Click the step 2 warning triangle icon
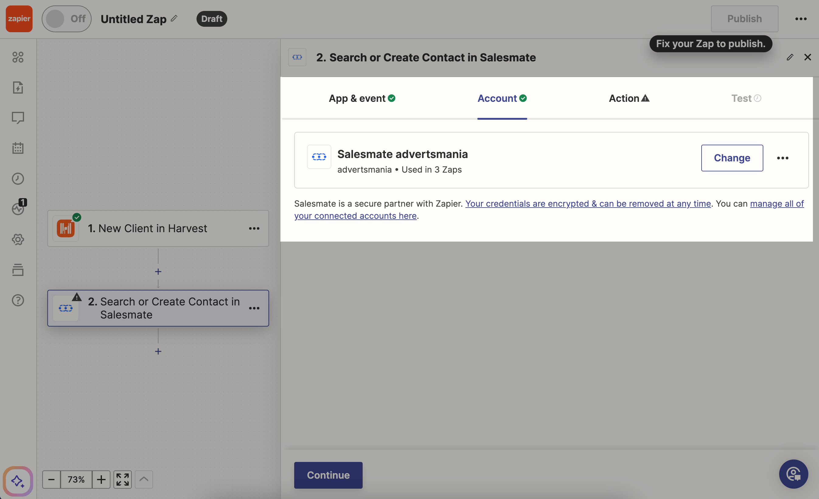The width and height of the screenshot is (819, 499). 77,297
